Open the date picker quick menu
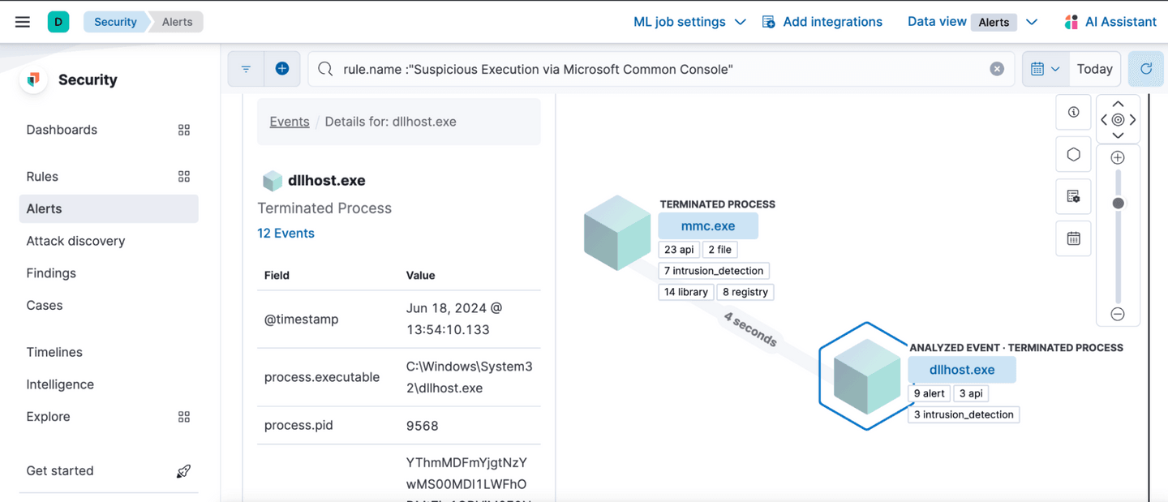This screenshot has height=502, width=1168. (x=1045, y=69)
